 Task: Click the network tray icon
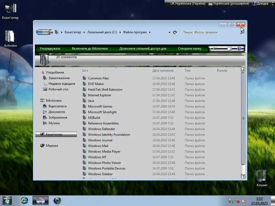pyautogui.click(x=237, y=201)
